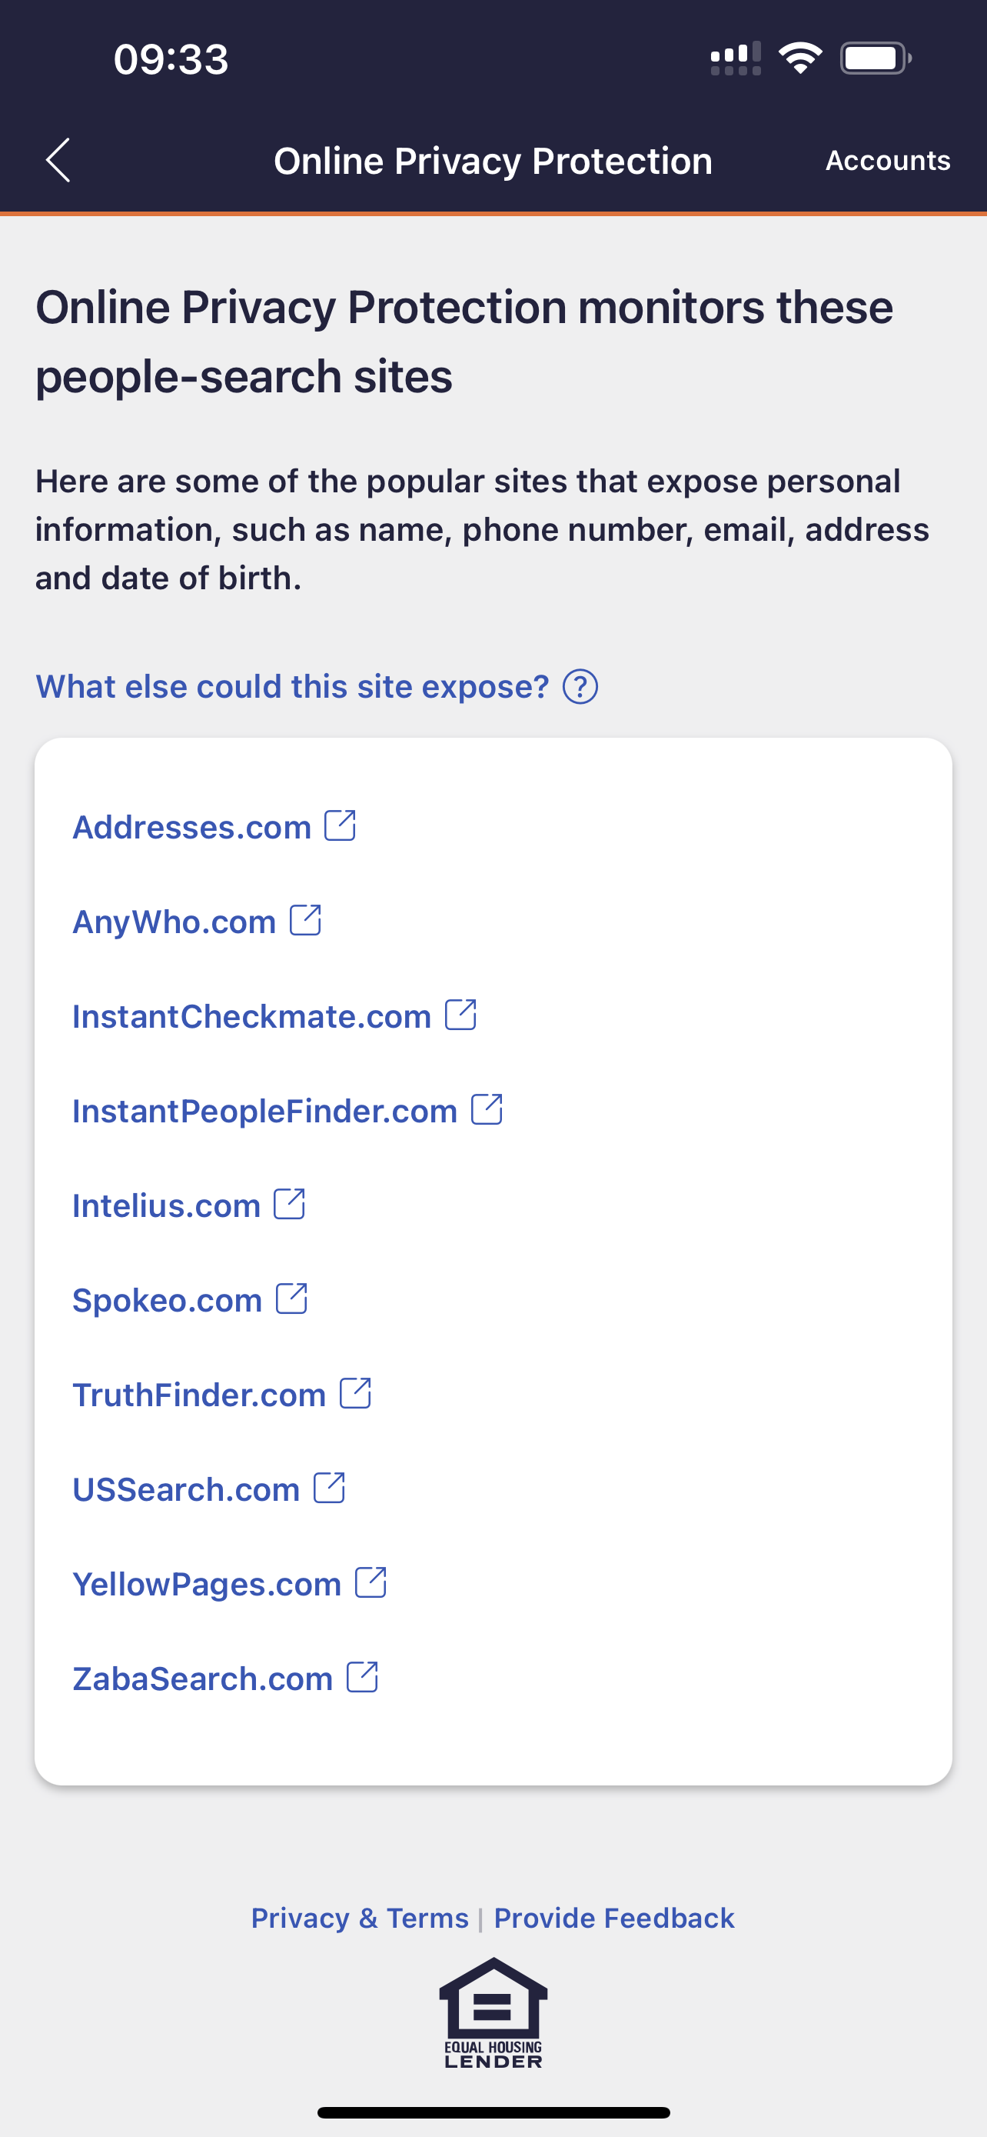Tap the external link icon beside ZabaSearch.com
This screenshot has height=2137, width=987.
[x=361, y=1676]
